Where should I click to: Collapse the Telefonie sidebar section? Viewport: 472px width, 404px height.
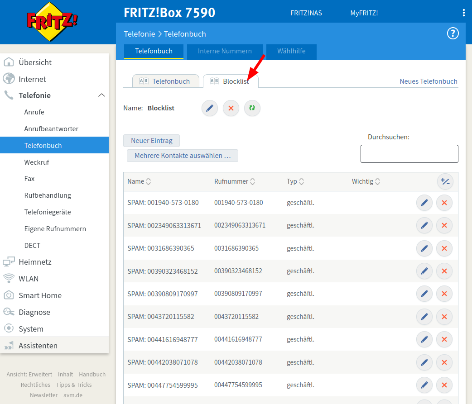tap(101, 95)
